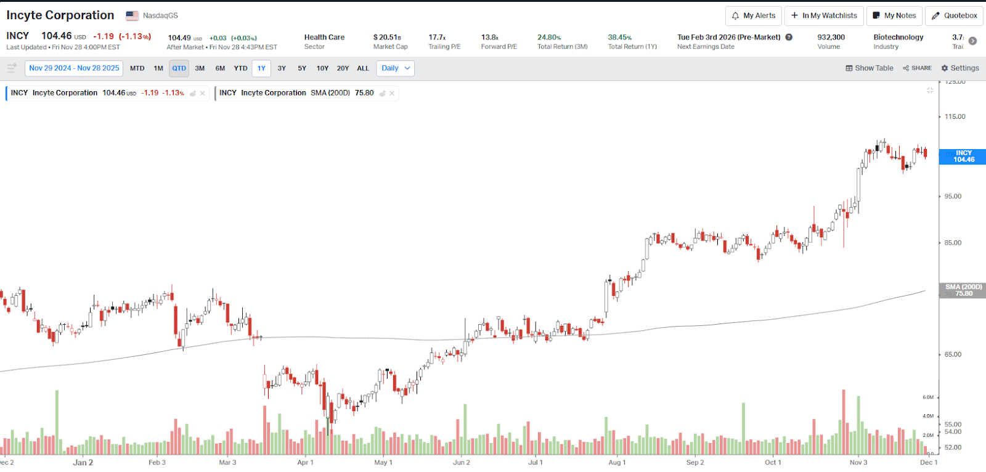Click the Tue Feb 3rd 2026 earnings date

(x=729, y=38)
